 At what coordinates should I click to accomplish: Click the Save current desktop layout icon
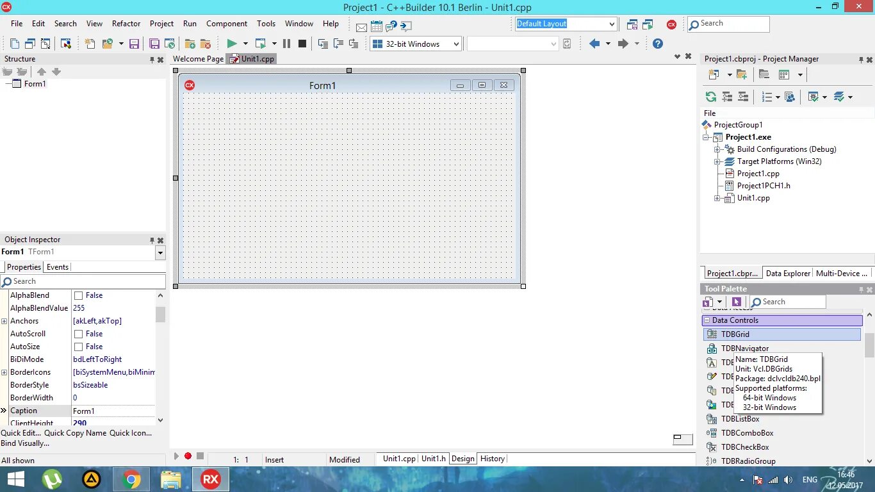[632, 24]
